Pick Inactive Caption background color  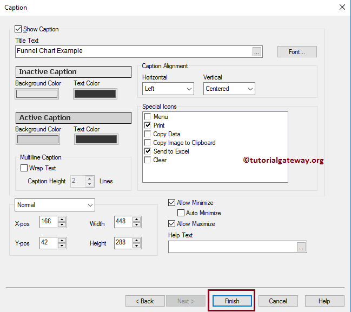coord(37,94)
